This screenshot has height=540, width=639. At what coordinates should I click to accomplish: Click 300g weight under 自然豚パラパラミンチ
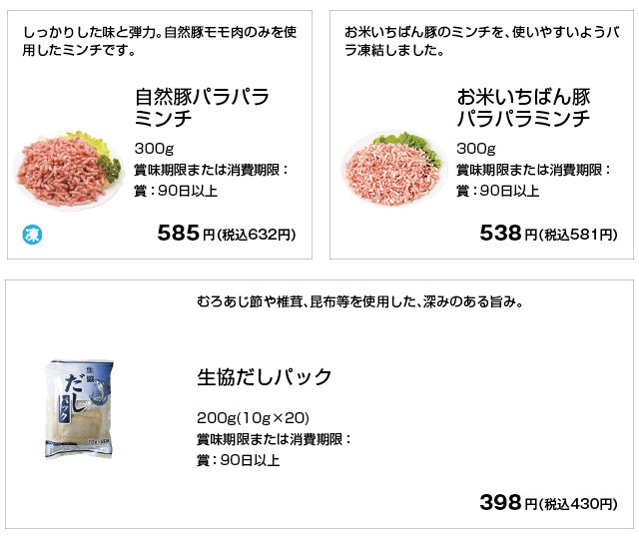[x=153, y=149]
